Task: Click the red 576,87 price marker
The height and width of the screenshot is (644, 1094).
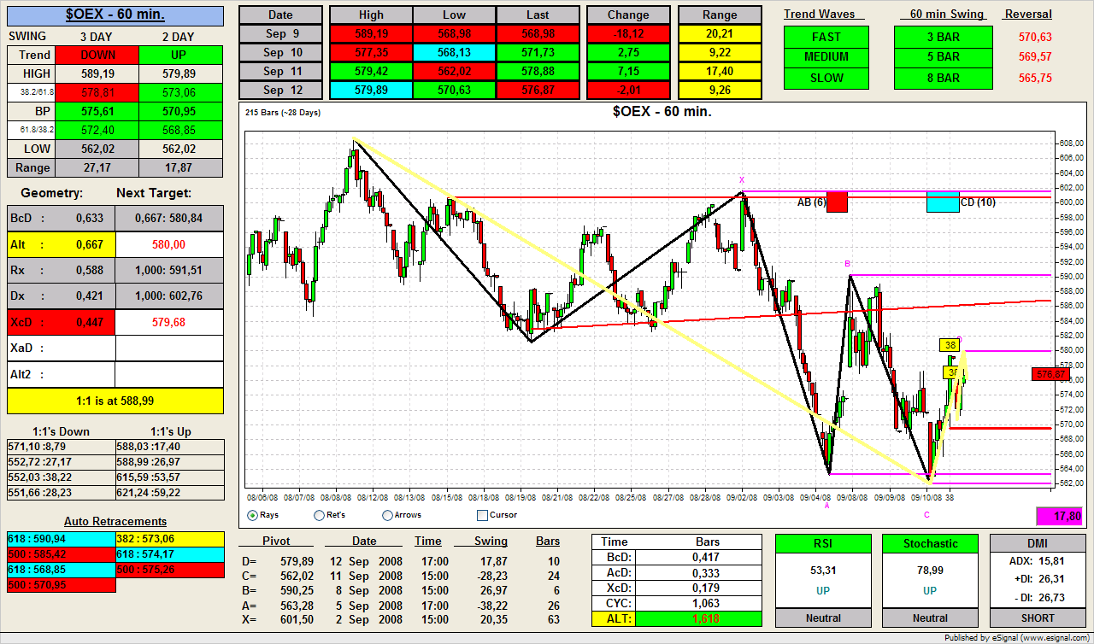Action: 1050,374
